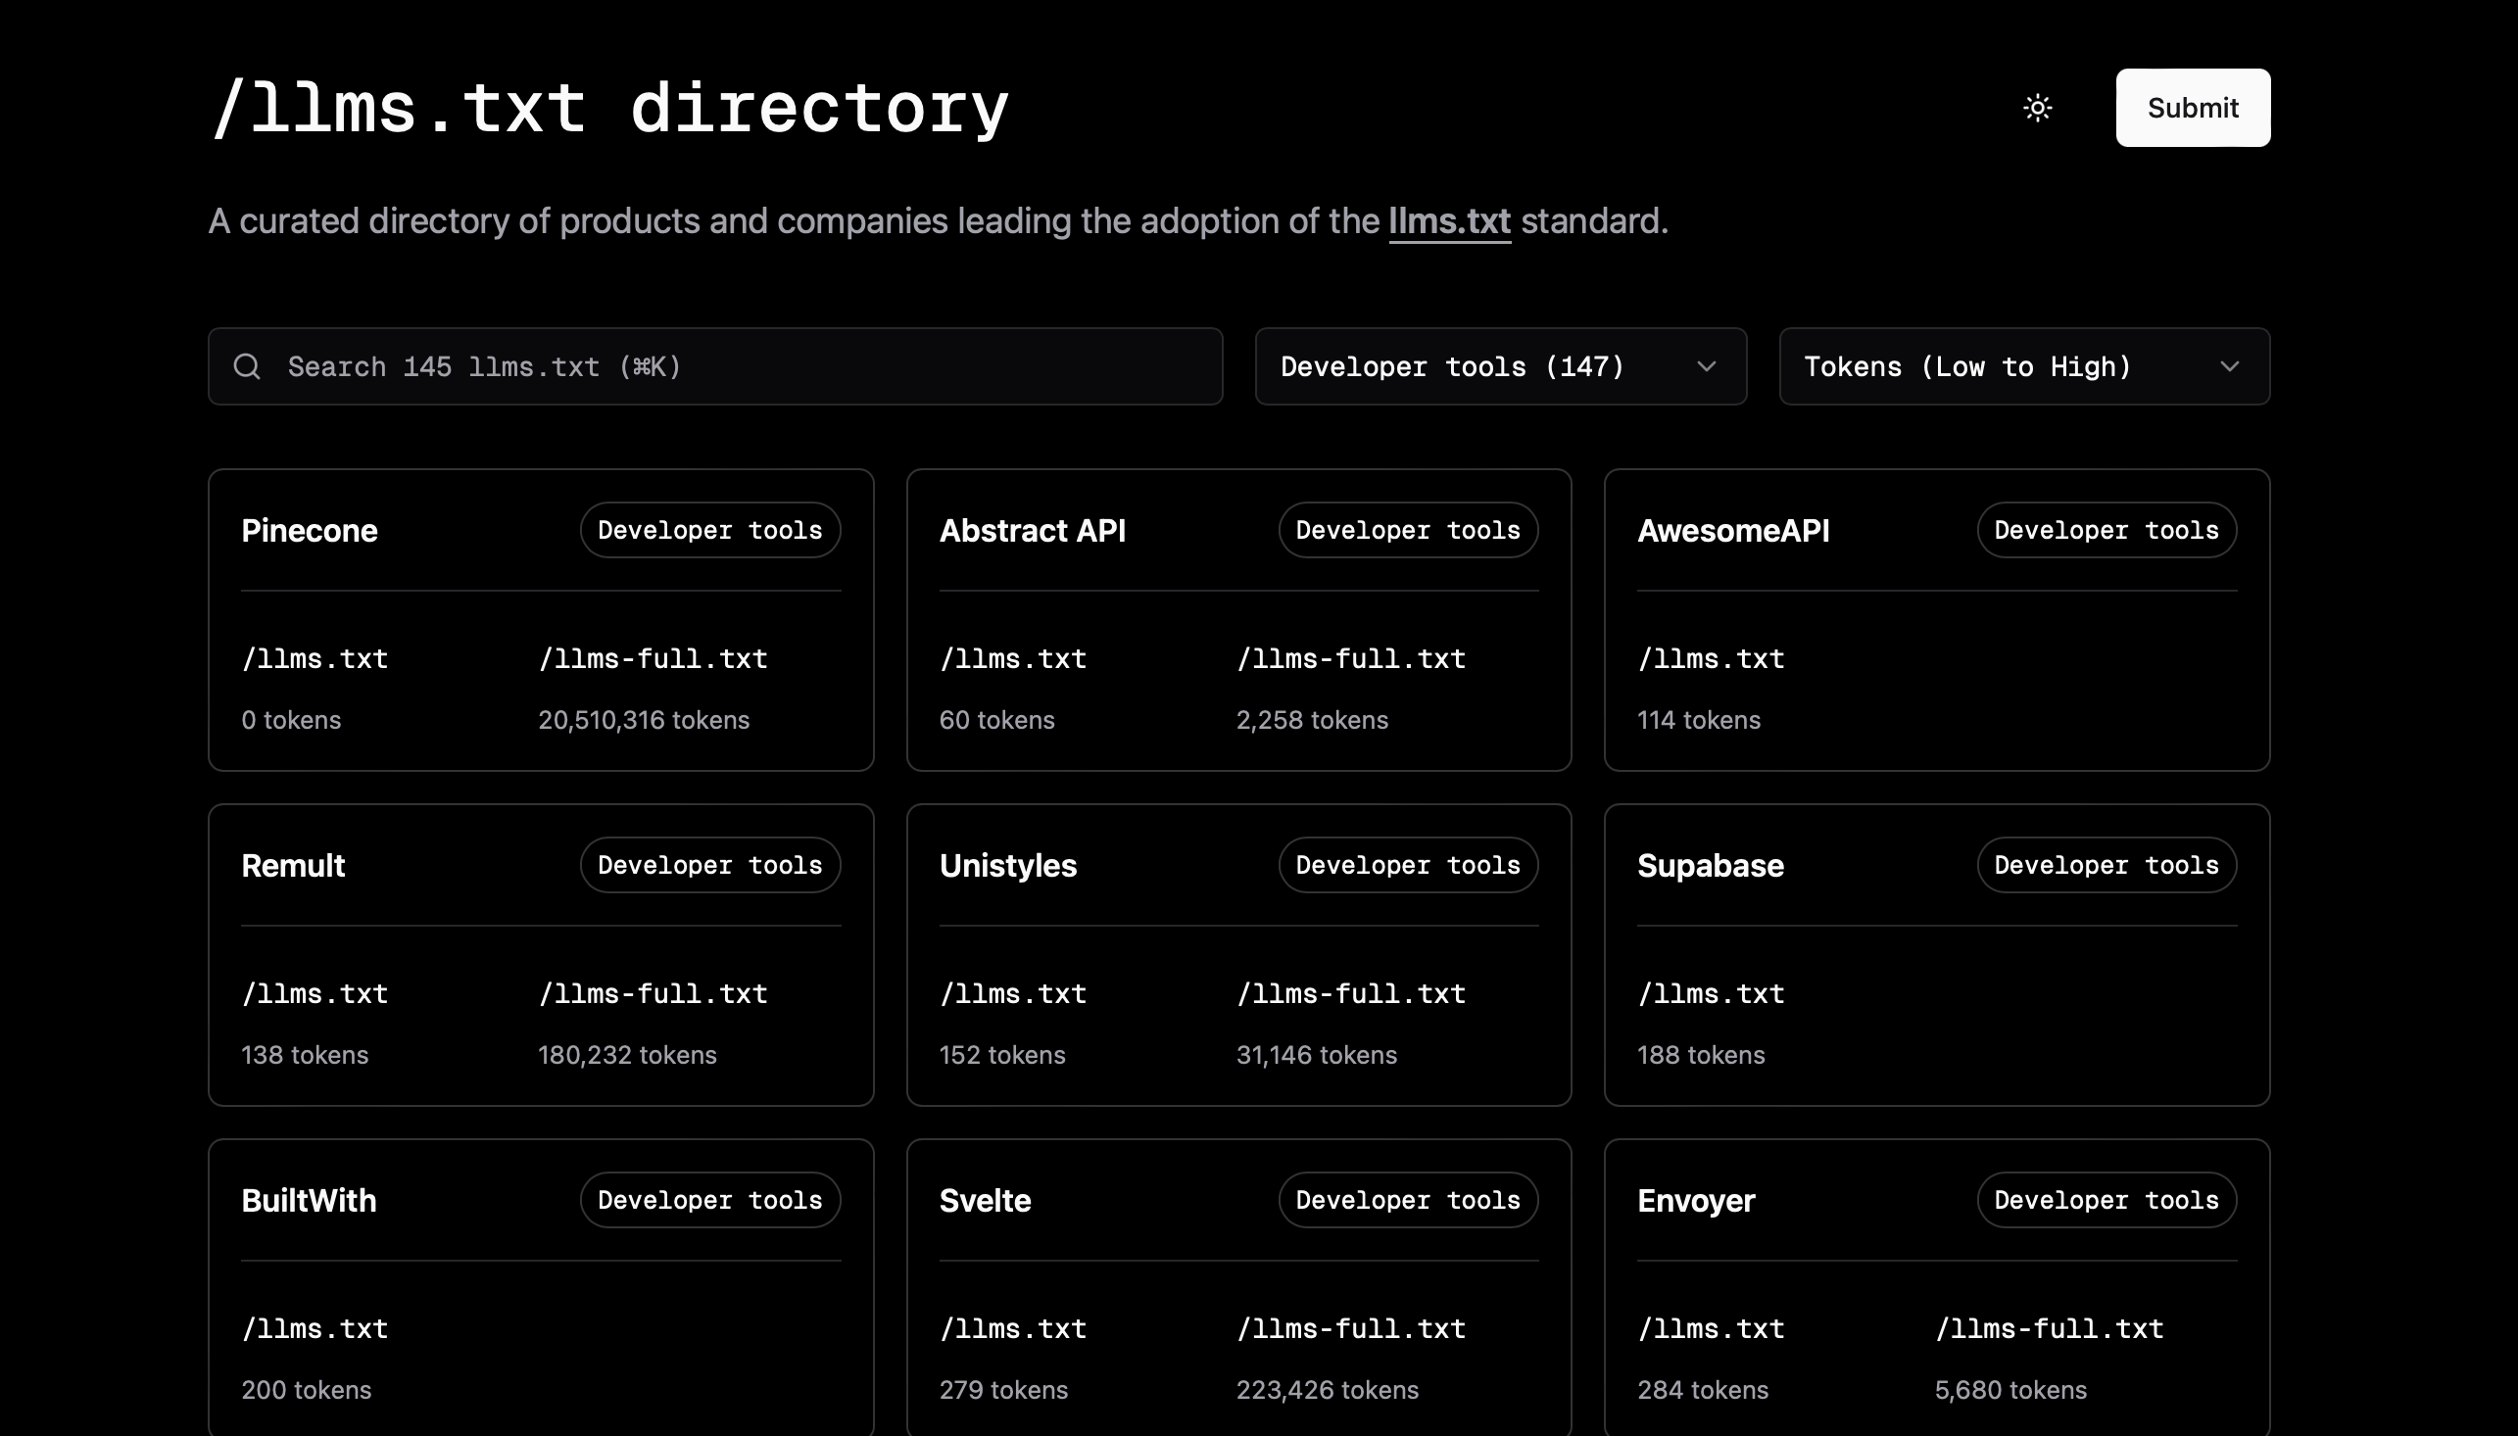Focus the Search 145 llms.txt field

pos(730,367)
